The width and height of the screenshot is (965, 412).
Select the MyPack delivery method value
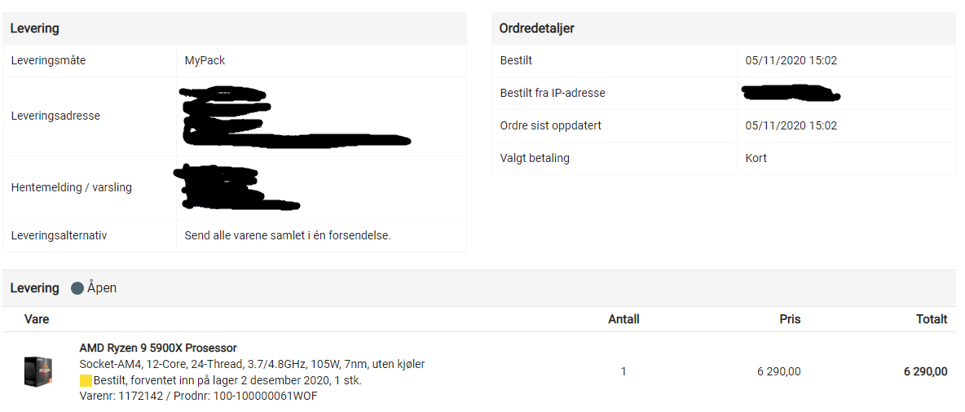205,61
